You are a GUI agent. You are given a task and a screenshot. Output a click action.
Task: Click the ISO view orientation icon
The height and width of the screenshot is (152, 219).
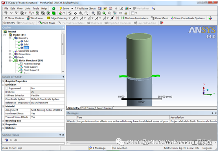(x=115, y=13)
